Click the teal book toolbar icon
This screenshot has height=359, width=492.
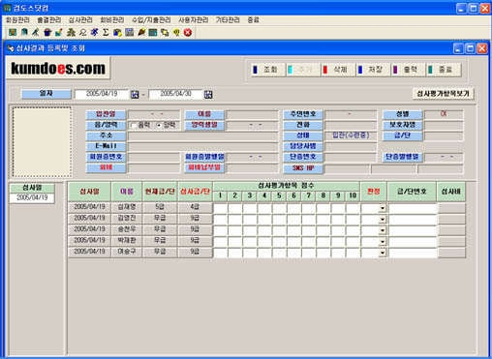[24, 32]
